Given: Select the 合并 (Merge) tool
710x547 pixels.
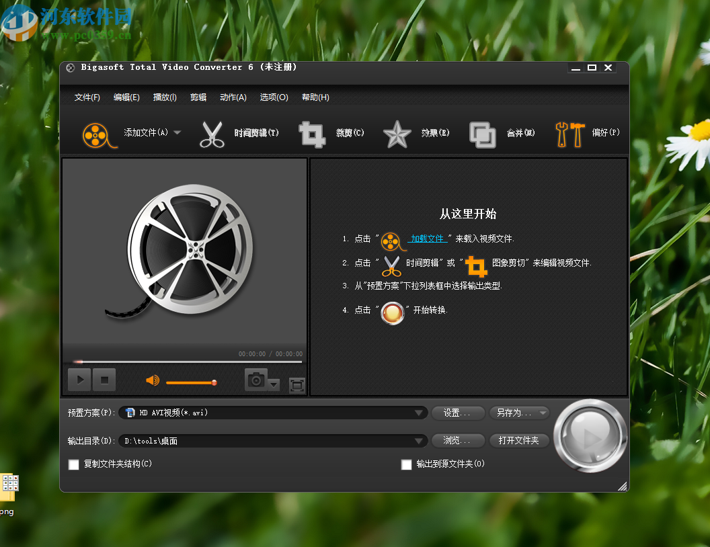Looking at the screenshot, I should 482,133.
